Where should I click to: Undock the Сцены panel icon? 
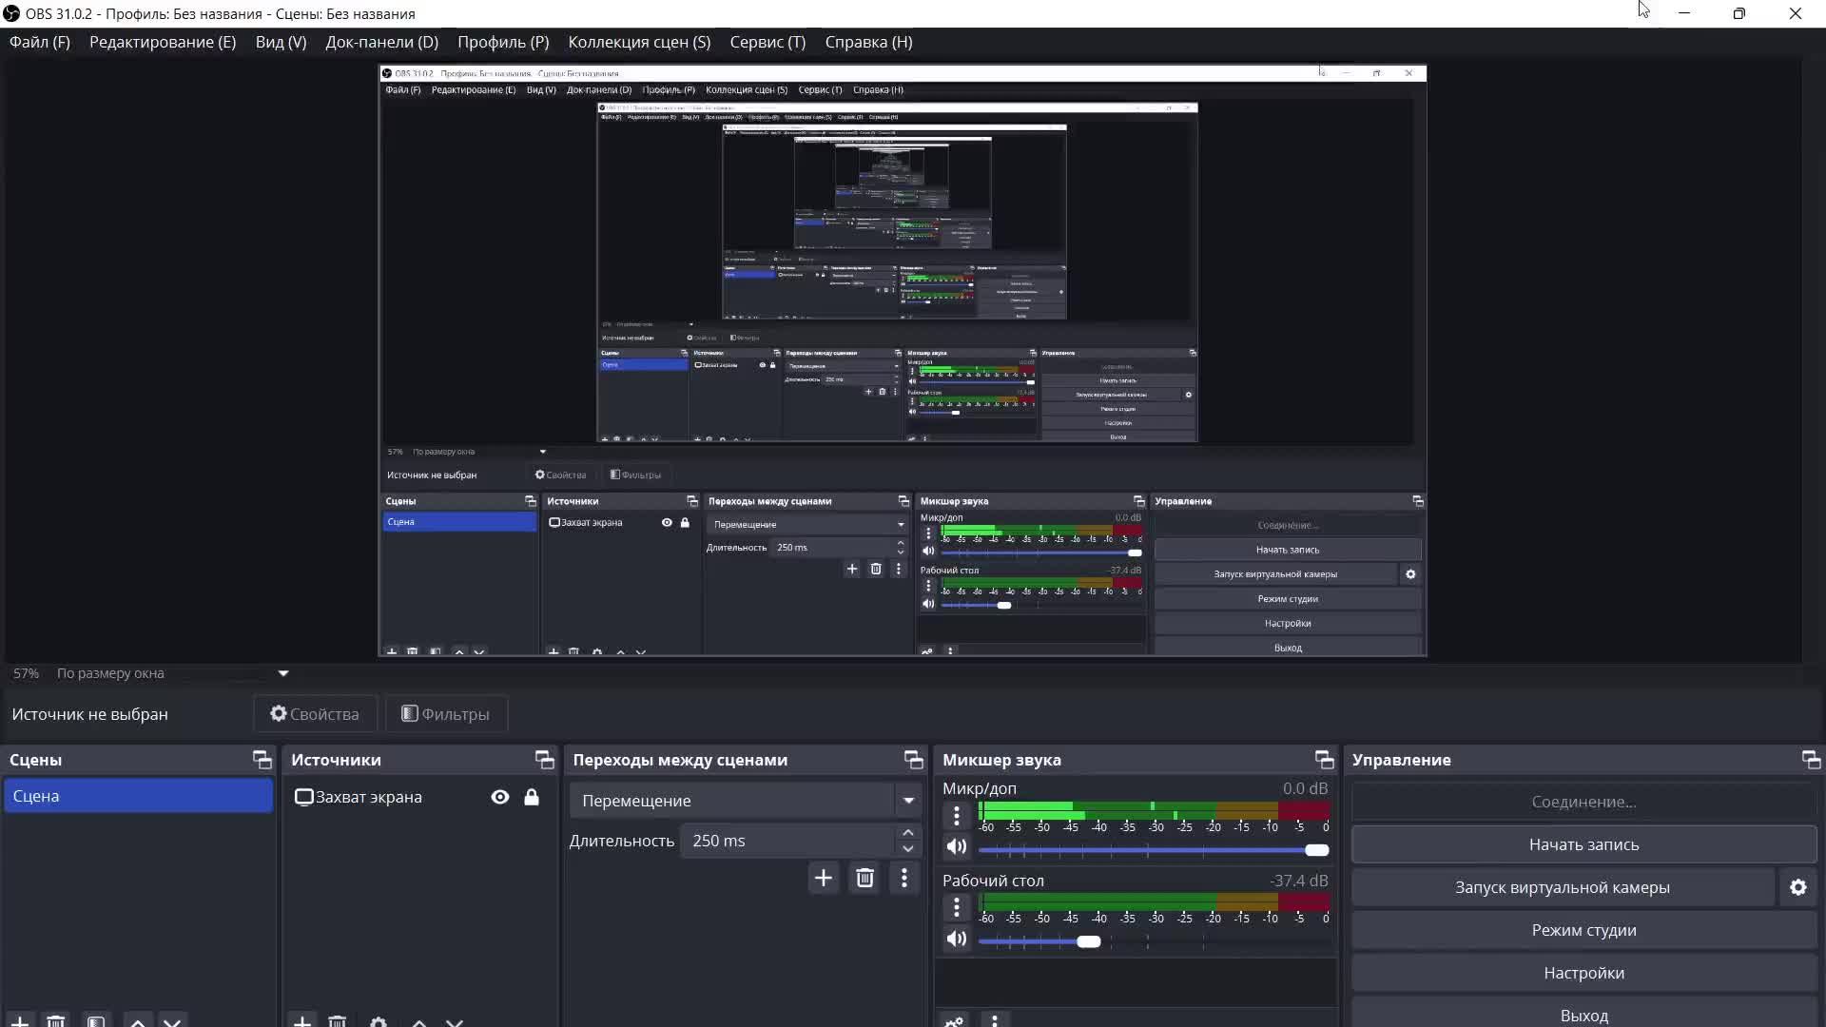262,759
